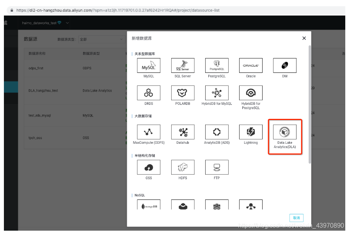
Task: Choose the SQL Server data source
Action: 183,65
